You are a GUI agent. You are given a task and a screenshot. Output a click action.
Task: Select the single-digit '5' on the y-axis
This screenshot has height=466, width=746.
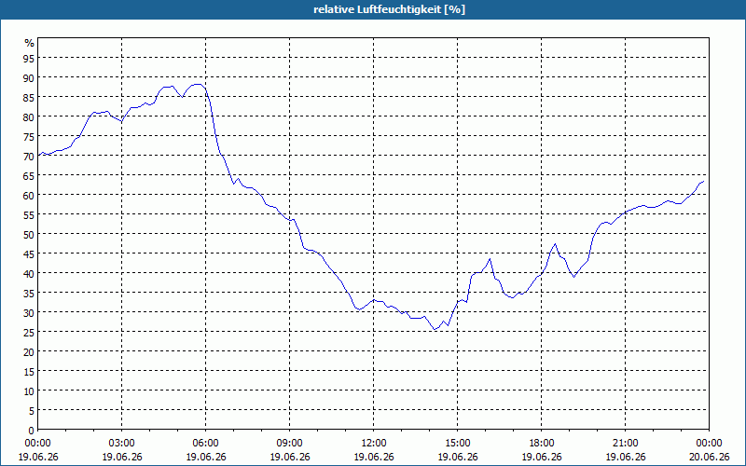click(x=32, y=410)
